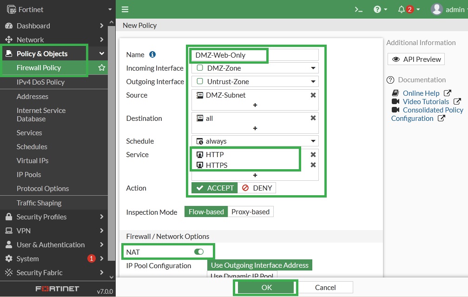The width and height of the screenshot is (468, 297).
Task: Favorite Firewall Policy with the star icon
Action: coord(101,68)
